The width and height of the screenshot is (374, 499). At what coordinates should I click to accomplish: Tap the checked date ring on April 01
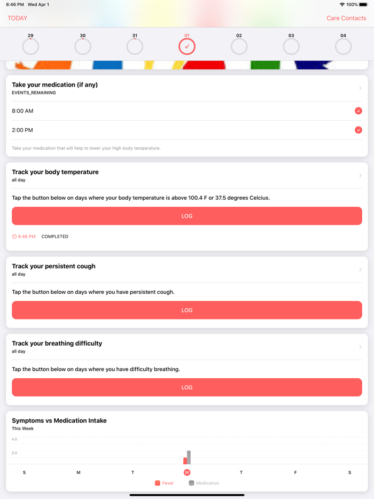[x=187, y=46]
